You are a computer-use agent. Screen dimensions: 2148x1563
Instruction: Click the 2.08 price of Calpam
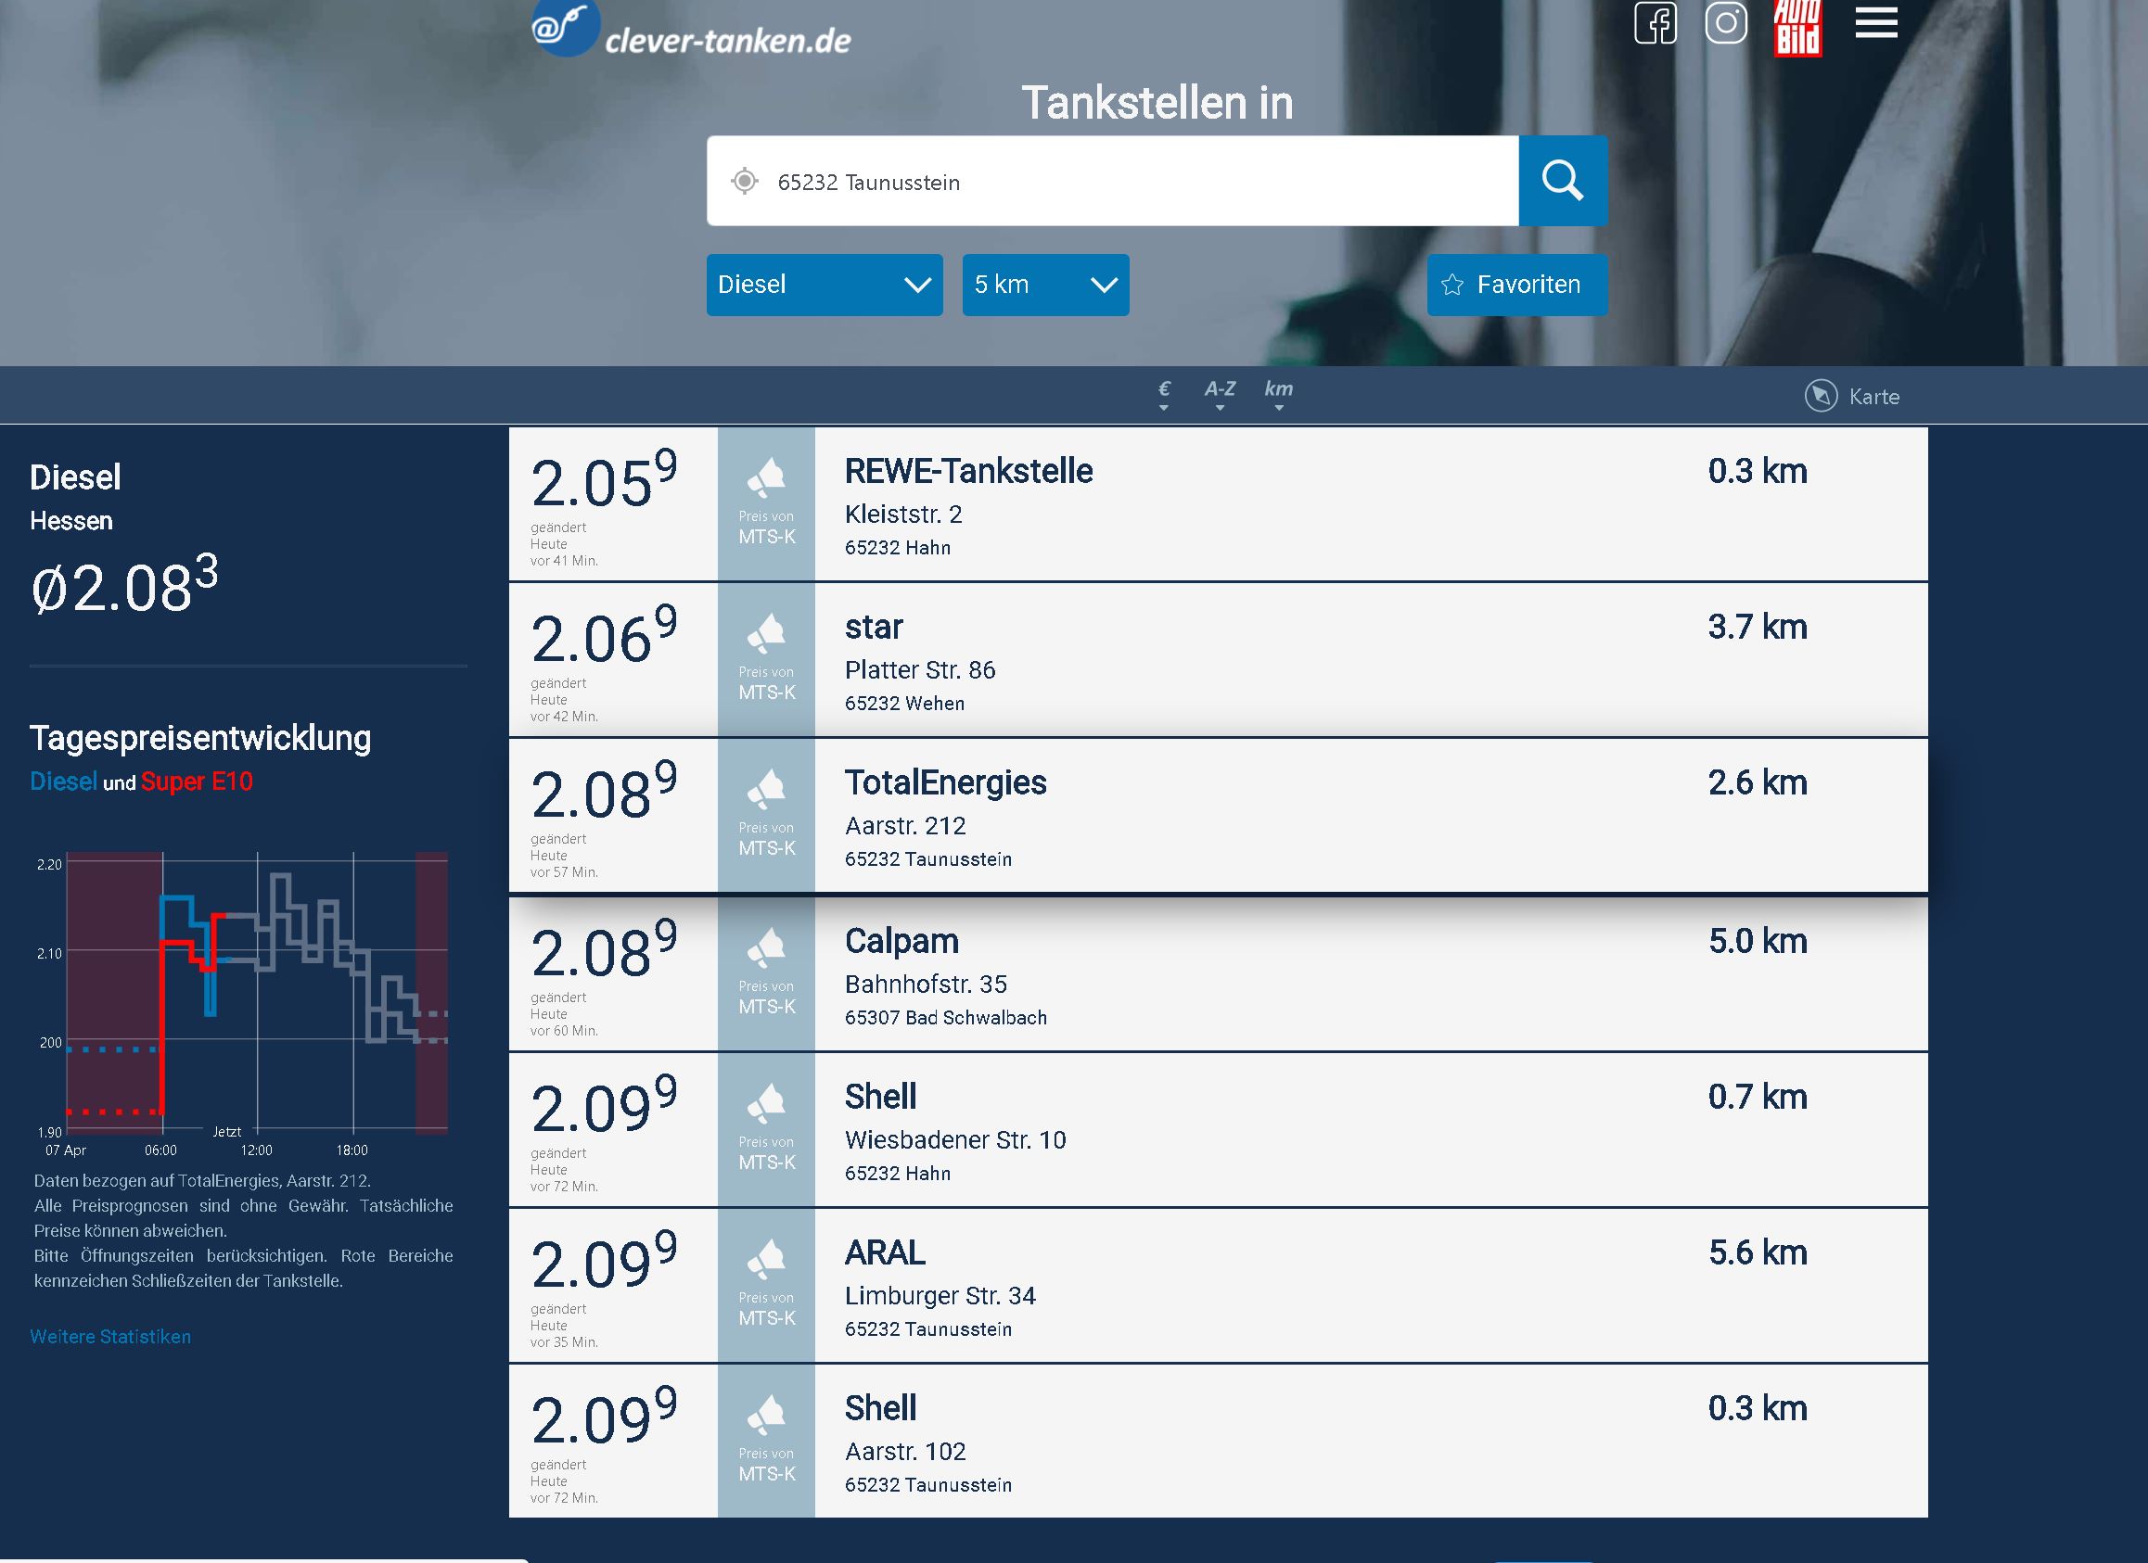coord(605,950)
